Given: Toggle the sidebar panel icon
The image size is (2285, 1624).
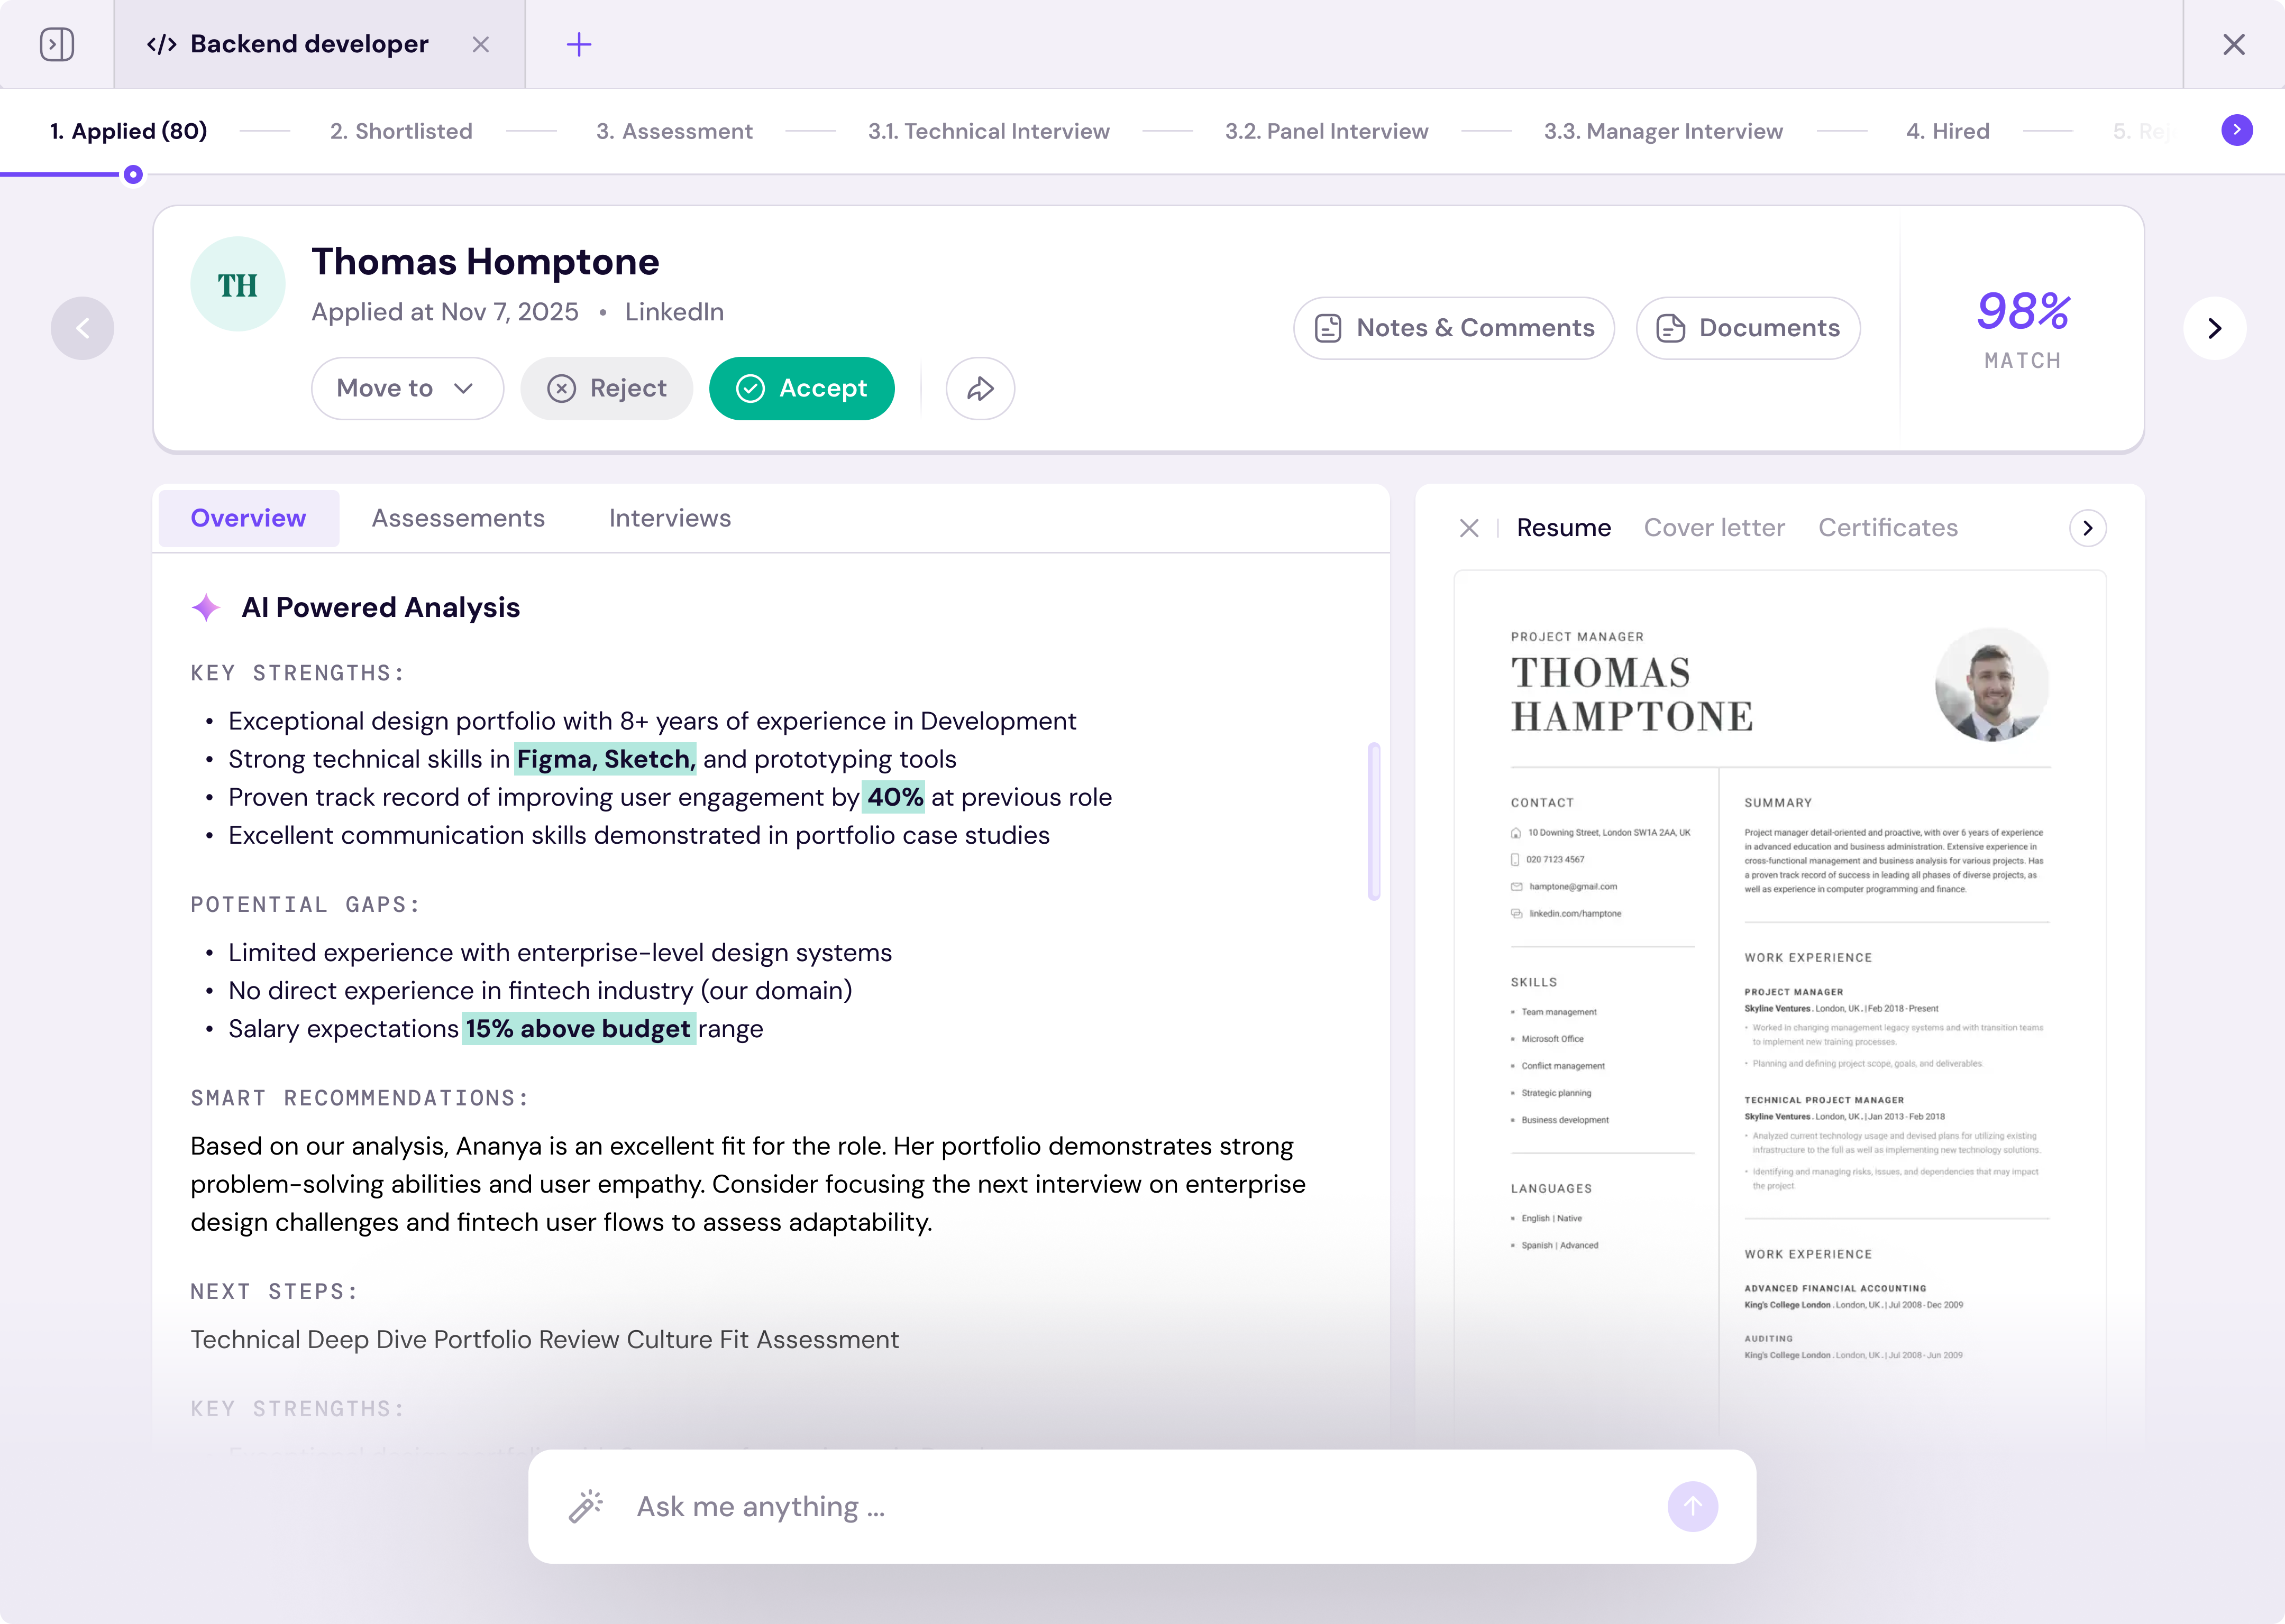Looking at the screenshot, I should (x=57, y=44).
